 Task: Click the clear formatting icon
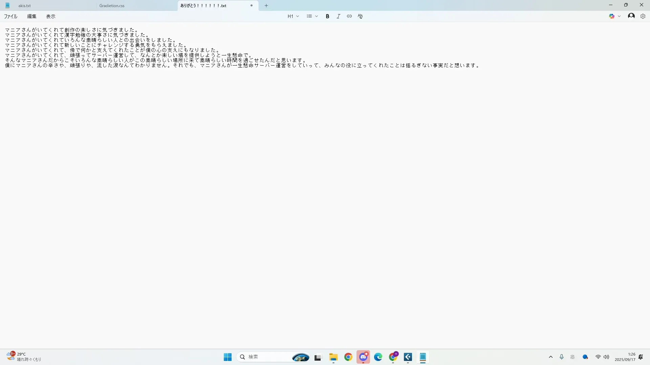(360, 16)
